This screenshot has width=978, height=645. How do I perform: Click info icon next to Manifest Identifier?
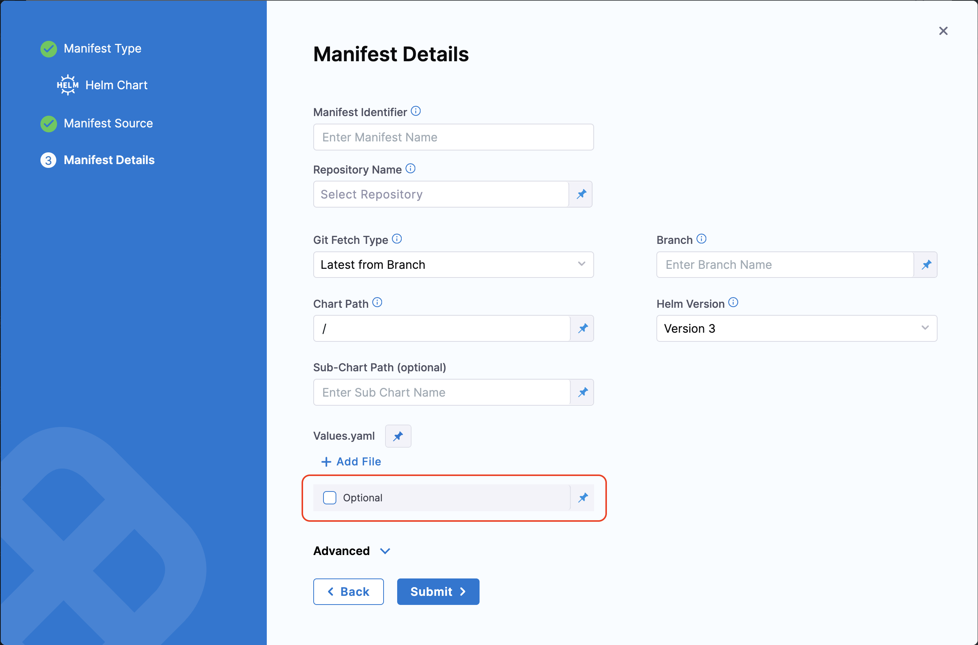click(416, 111)
